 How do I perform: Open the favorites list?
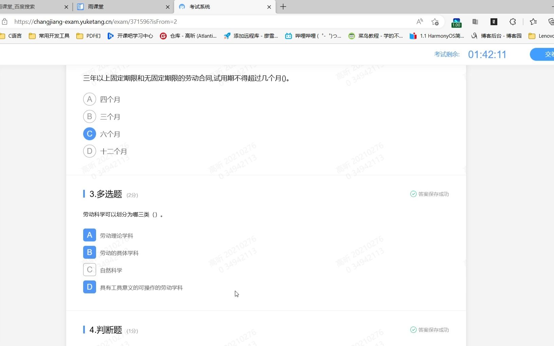[533, 22]
